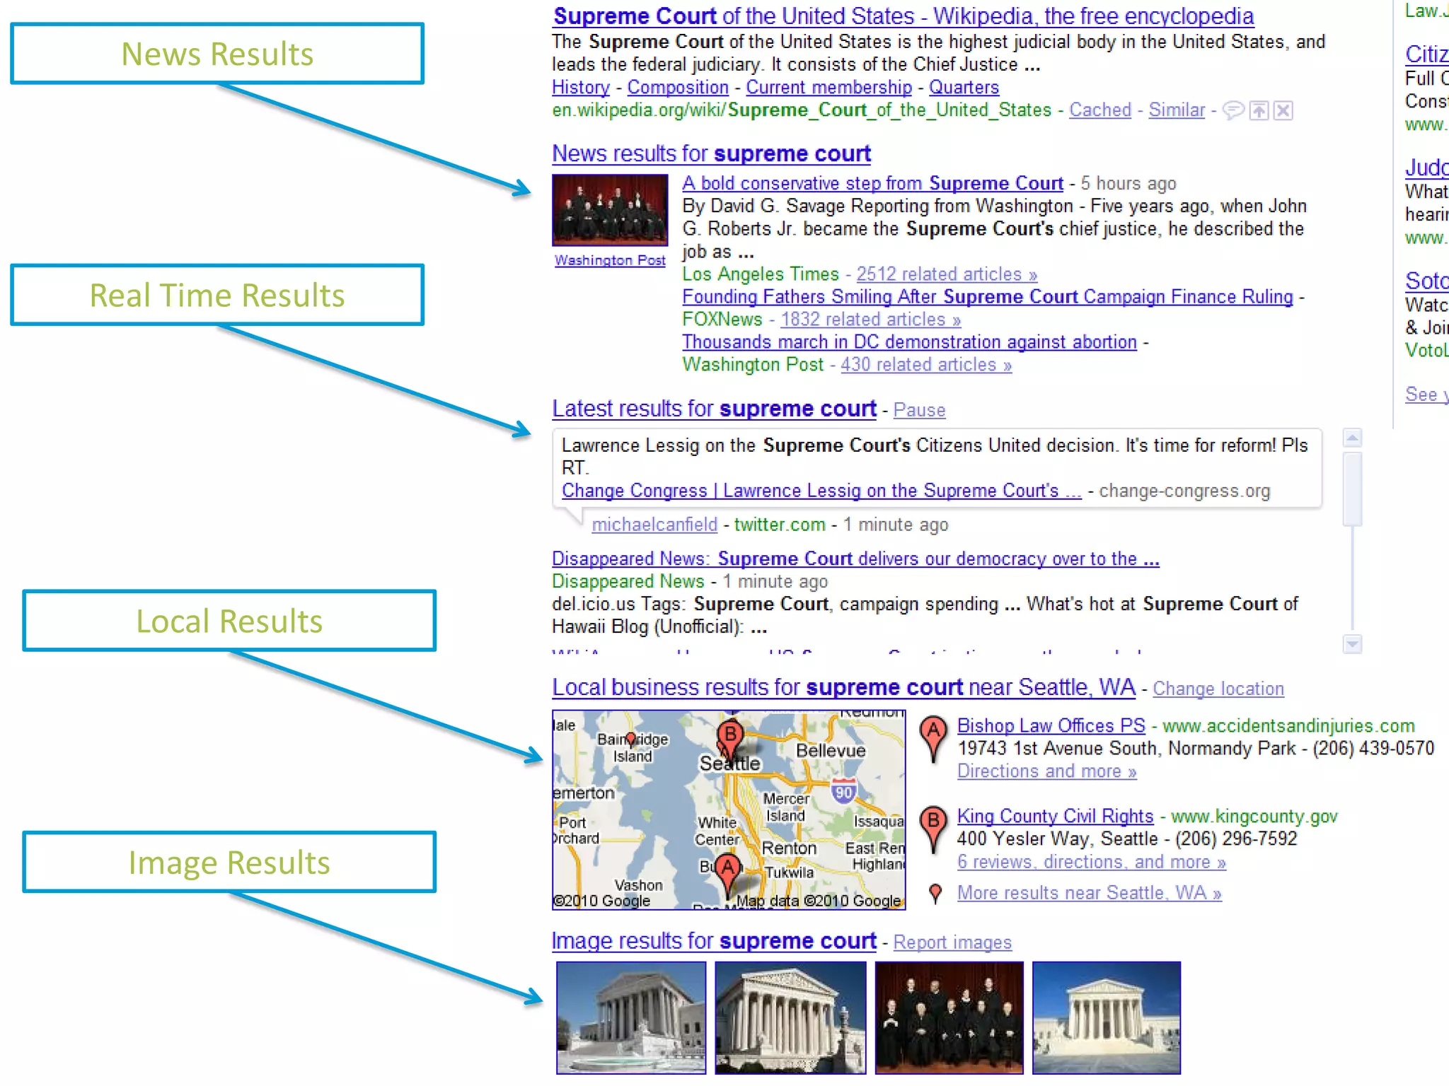
Task: Click the justices news photo thumbnail
Action: 610,210
